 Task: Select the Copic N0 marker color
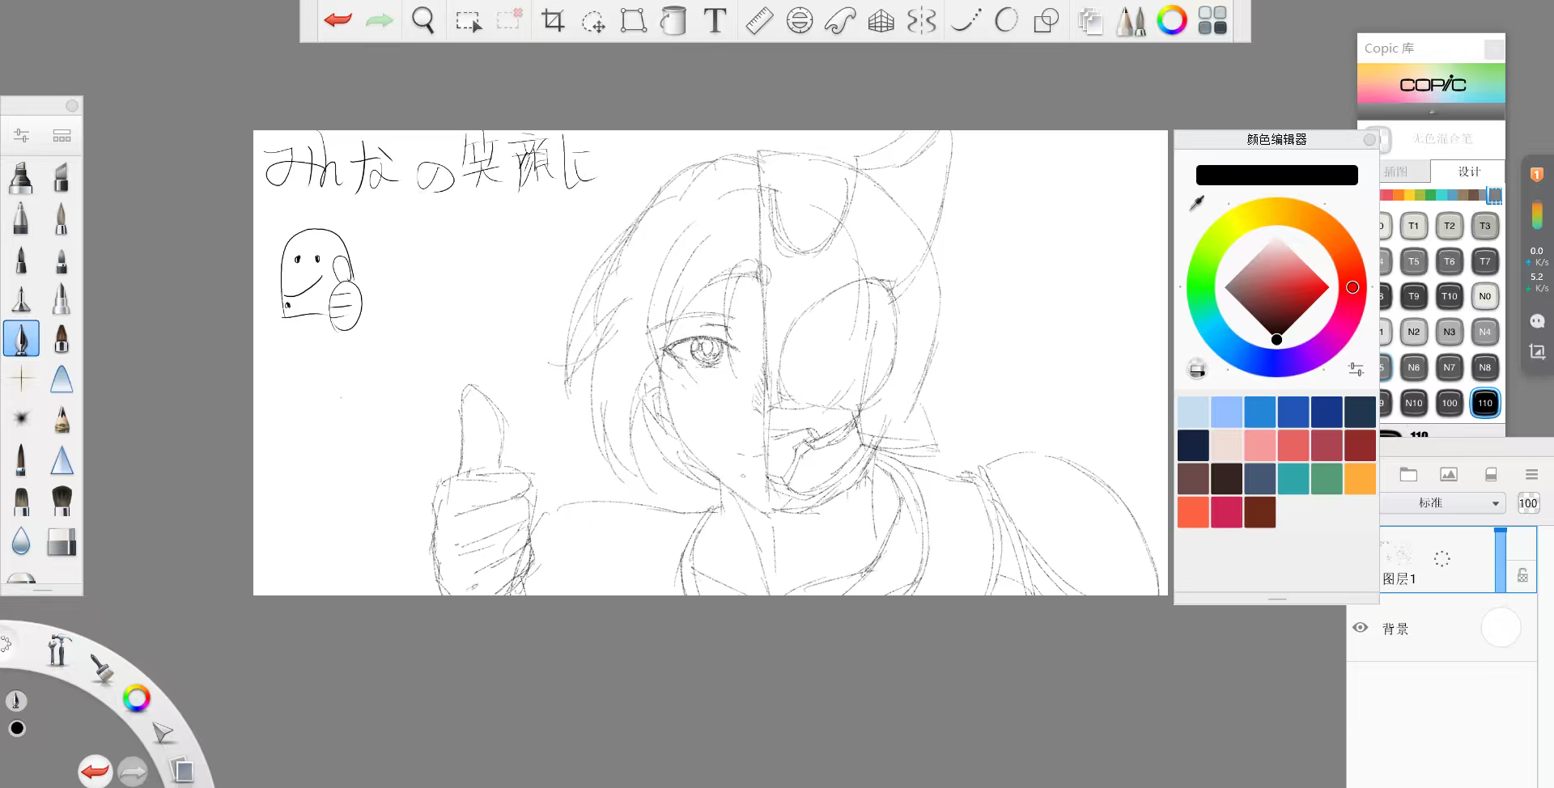click(x=1484, y=296)
